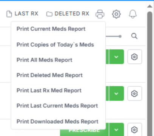The image size is (154, 136).
Task: Click the gear button beside the first green dropdown
Action: pyautogui.click(x=135, y=57)
